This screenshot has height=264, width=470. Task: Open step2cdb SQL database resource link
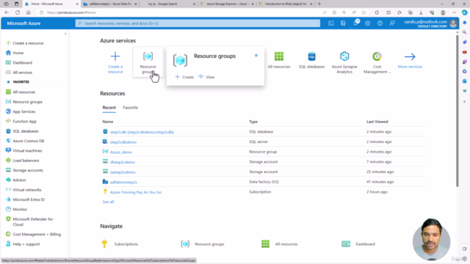click(x=142, y=132)
